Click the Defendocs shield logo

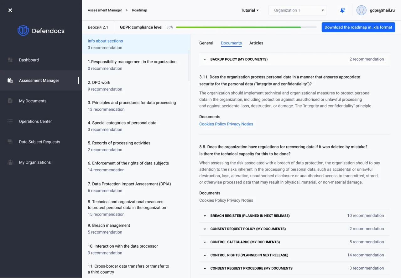click(x=23, y=31)
